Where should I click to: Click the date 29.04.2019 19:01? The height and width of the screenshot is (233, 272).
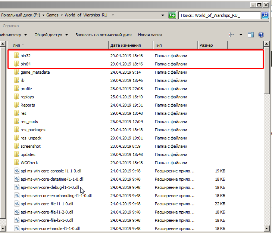[126, 138]
